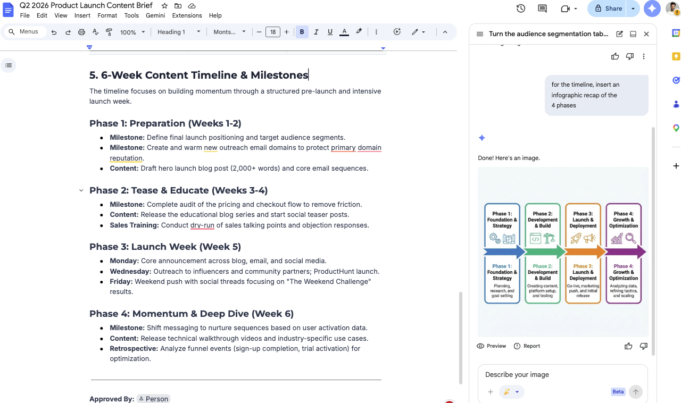Open the Insert menu

coord(82,15)
